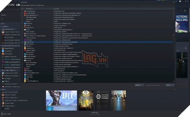Screen dimensions: 190x117
Task: Select the GOG Galaxy icon
Action: pos(25,40)
